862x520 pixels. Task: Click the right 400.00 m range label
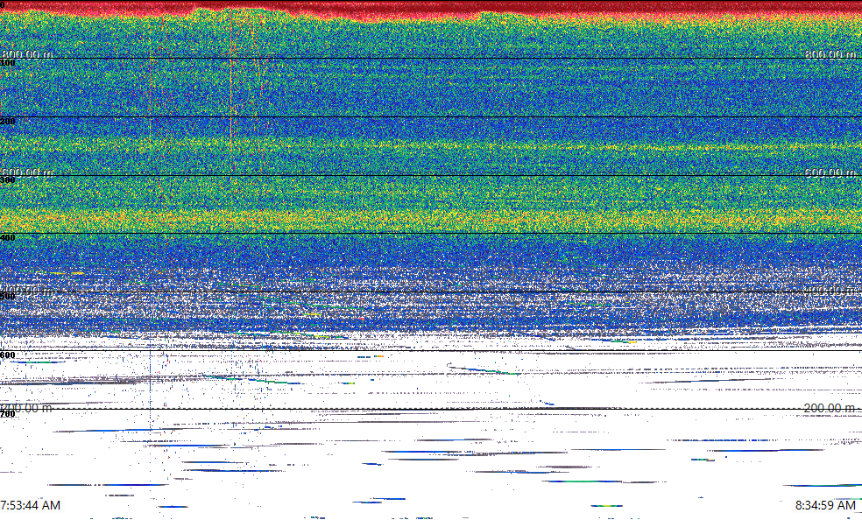830,289
